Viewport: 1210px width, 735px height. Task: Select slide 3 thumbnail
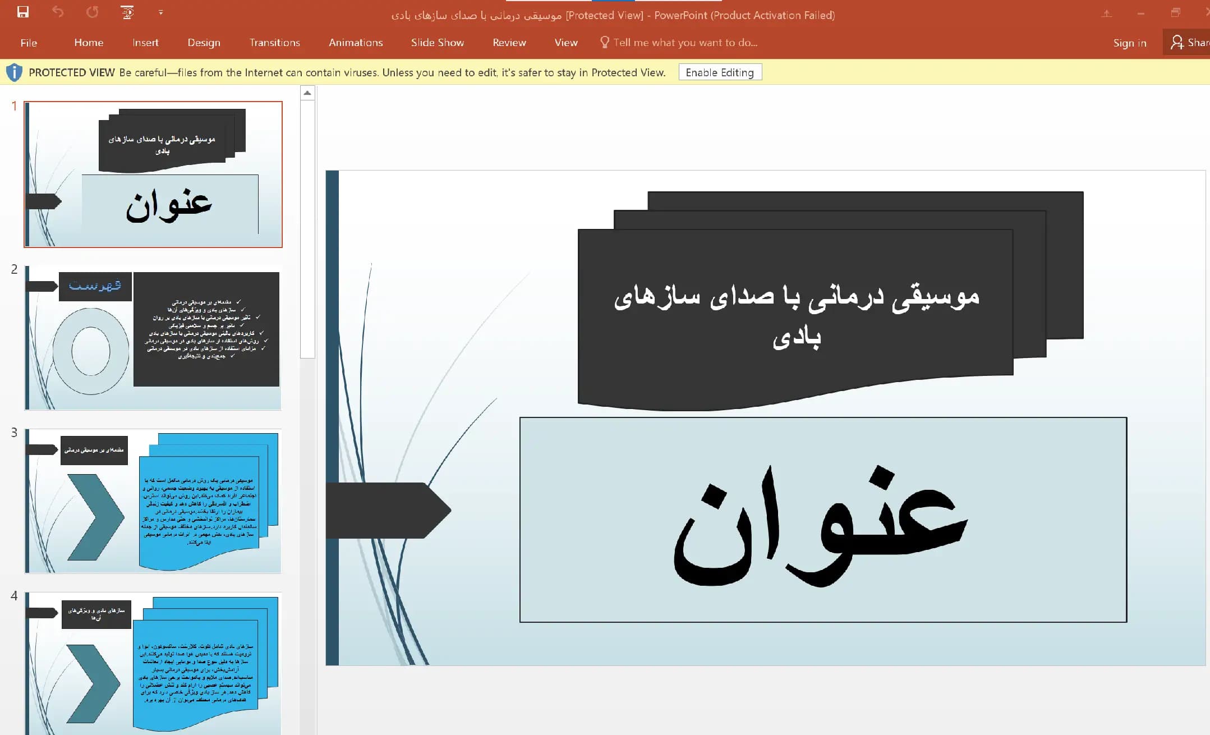[153, 501]
